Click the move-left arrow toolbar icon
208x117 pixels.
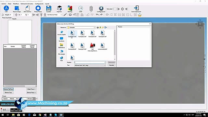click(34, 15)
